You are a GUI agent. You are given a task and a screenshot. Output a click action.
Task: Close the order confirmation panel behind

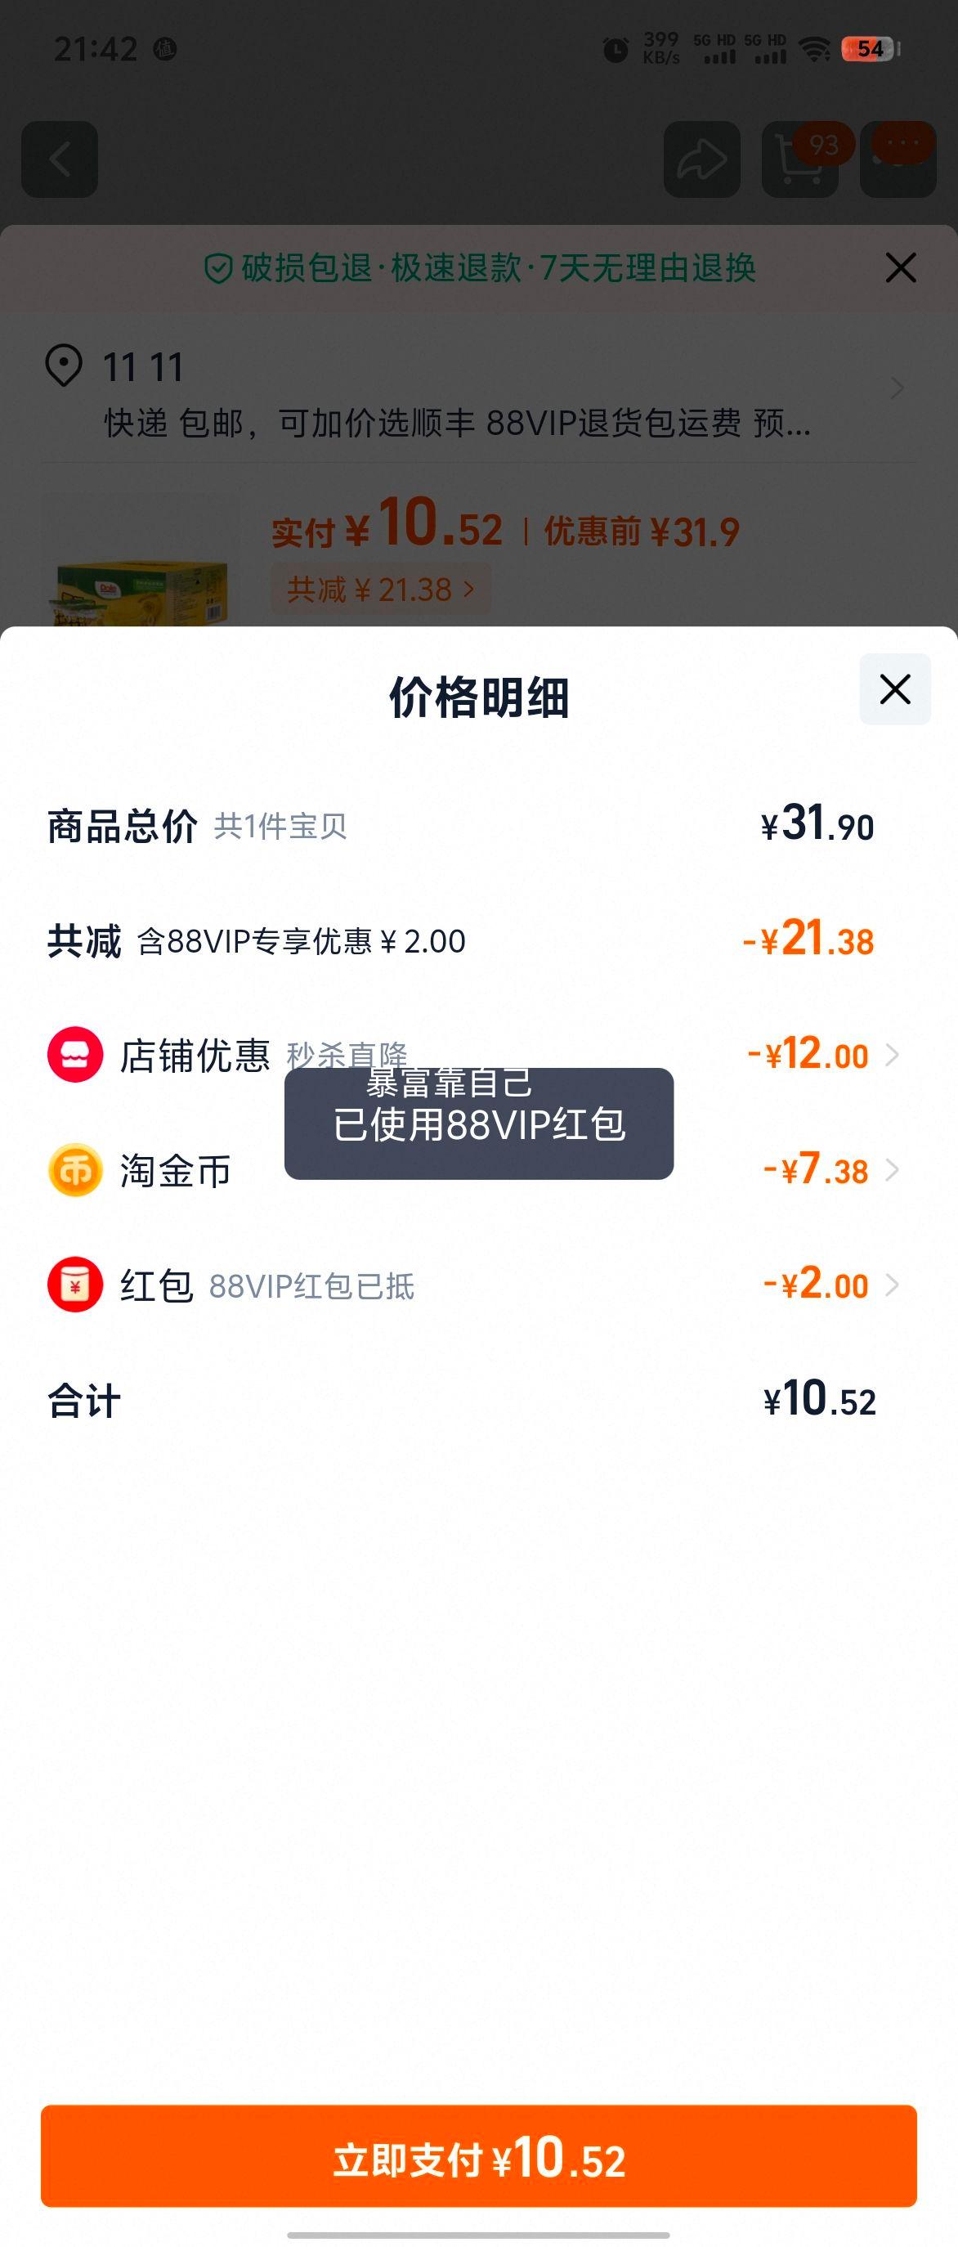[x=901, y=267]
